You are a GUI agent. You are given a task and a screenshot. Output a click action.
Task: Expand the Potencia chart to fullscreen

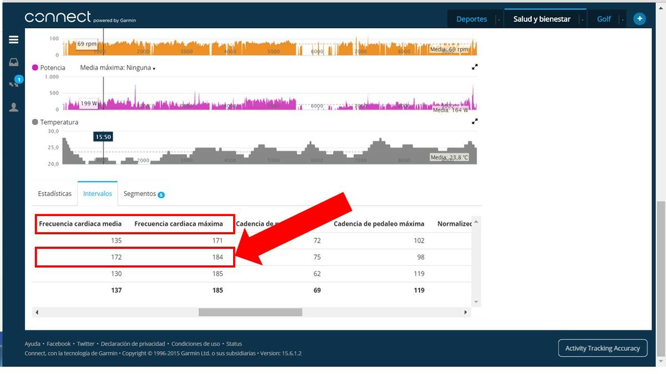click(475, 67)
